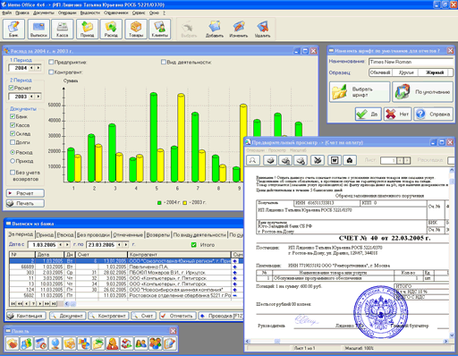Click the Квитанция button
Image resolution: width=458 pixels, height=356 pixels.
pos(26,316)
